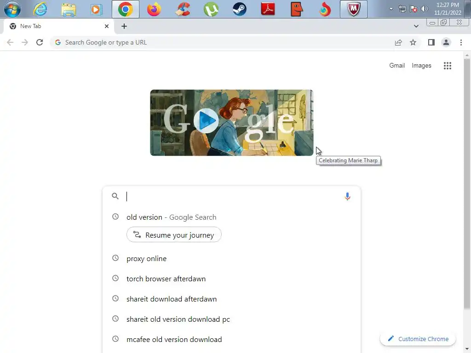This screenshot has height=353, width=471.
Task: Launch Torch browser flame icon in taskbar
Action: 325,9
